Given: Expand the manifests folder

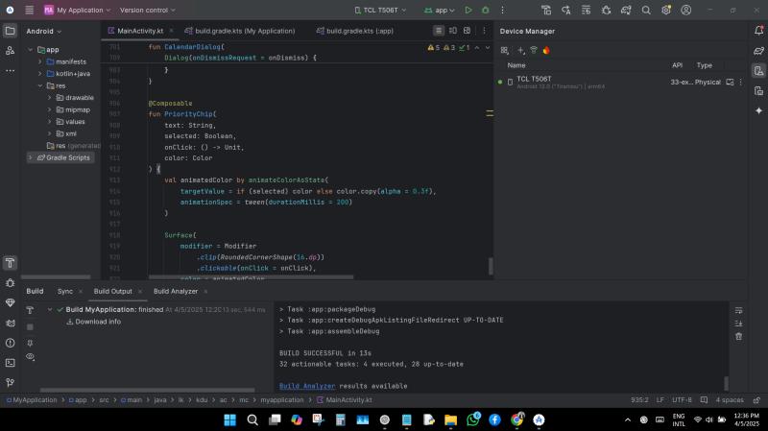Looking at the screenshot, I should (40, 61).
